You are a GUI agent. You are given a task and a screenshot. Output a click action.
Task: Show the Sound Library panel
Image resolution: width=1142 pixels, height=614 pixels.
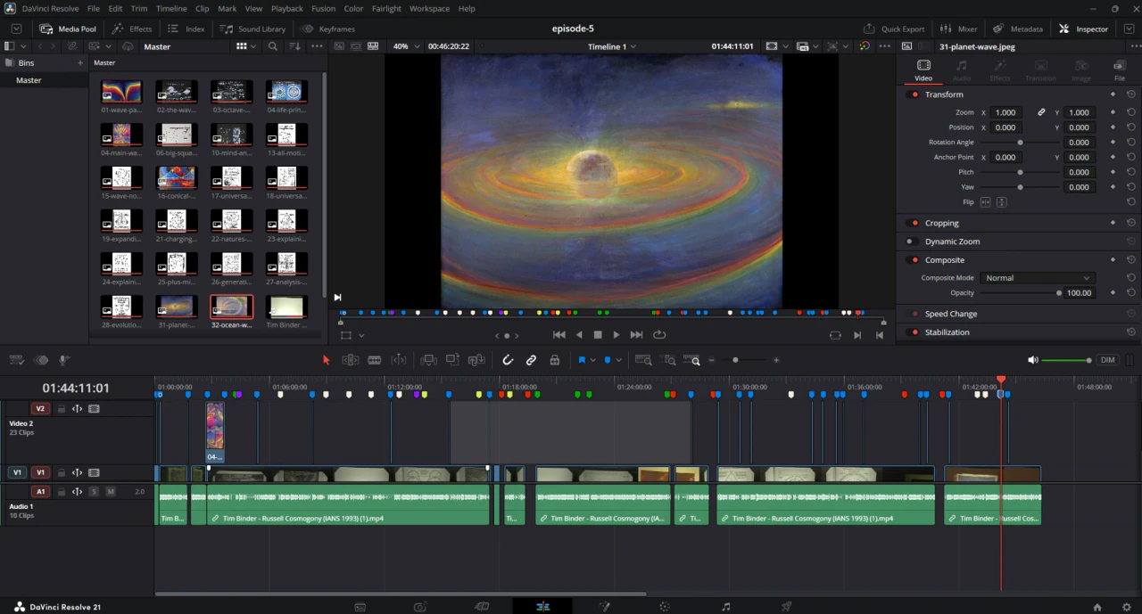click(253, 29)
